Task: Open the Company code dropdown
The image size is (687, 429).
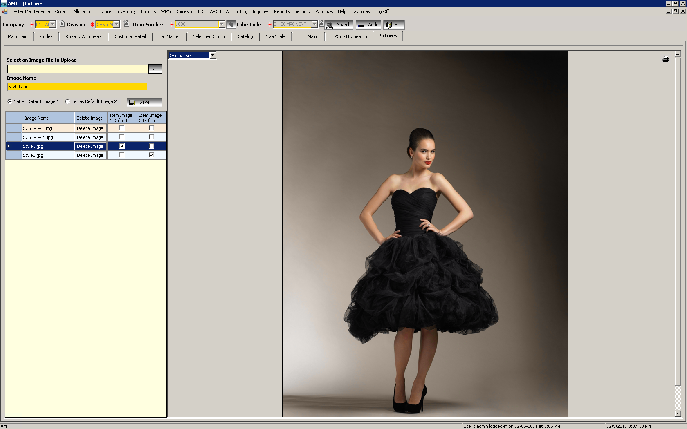Action: tap(52, 24)
